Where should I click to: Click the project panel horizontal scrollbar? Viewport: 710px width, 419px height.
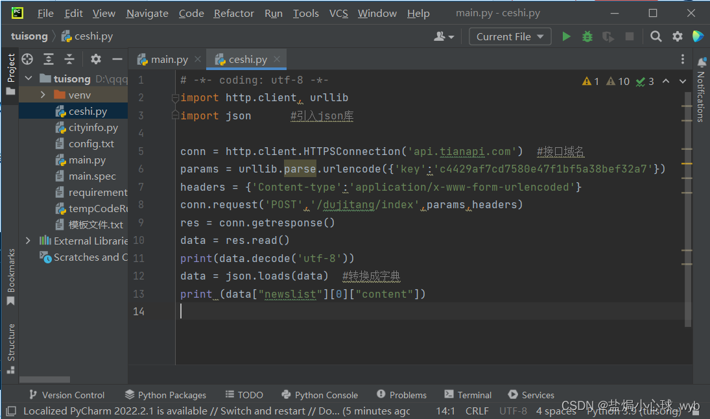pyautogui.click(x=44, y=379)
